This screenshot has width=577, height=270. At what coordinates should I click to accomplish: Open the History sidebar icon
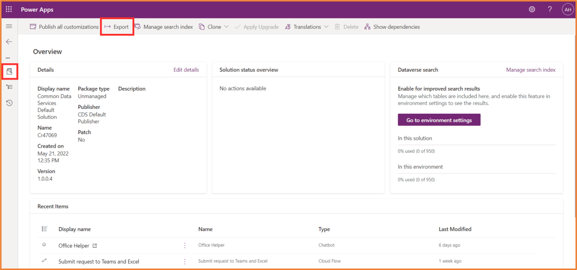(9, 103)
